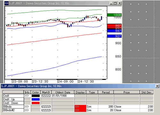The width and height of the screenshot is (160, 115).
Task: Click the Oldest Date 01/01/1900 field
Action: (63, 96)
